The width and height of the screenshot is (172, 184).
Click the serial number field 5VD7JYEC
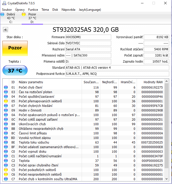click(88, 43)
